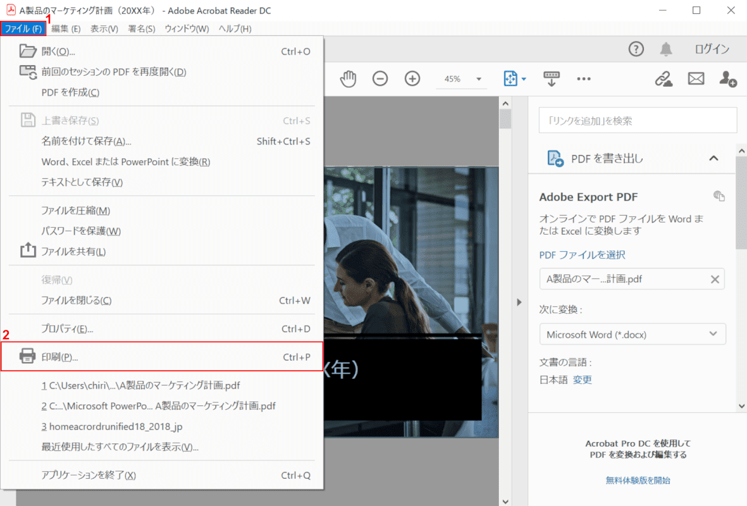Remove the selected PDF file with X
The width and height of the screenshot is (747, 506).
(715, 279)
